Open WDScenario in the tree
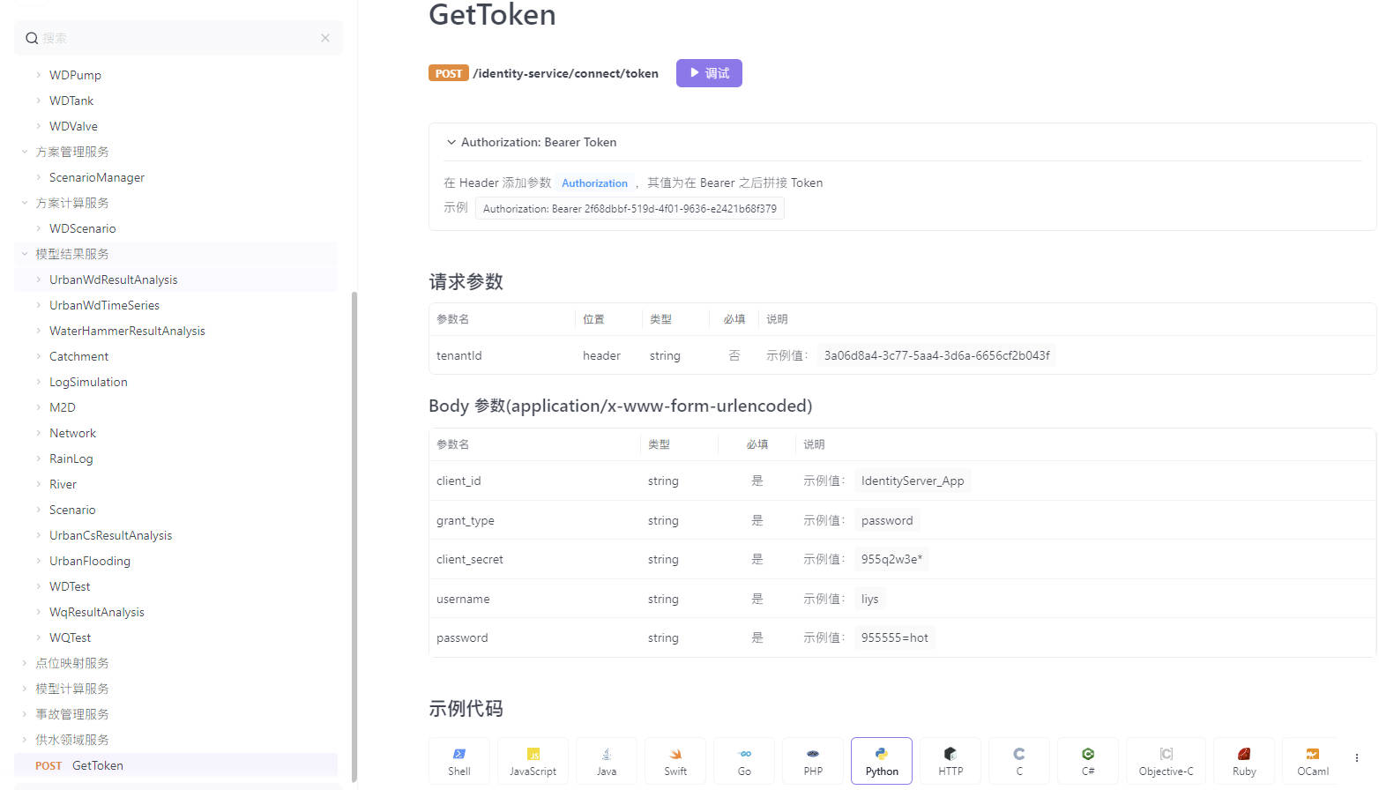Screen dimensions: 1379x790 pyautogui.click(x=83, y=228)
